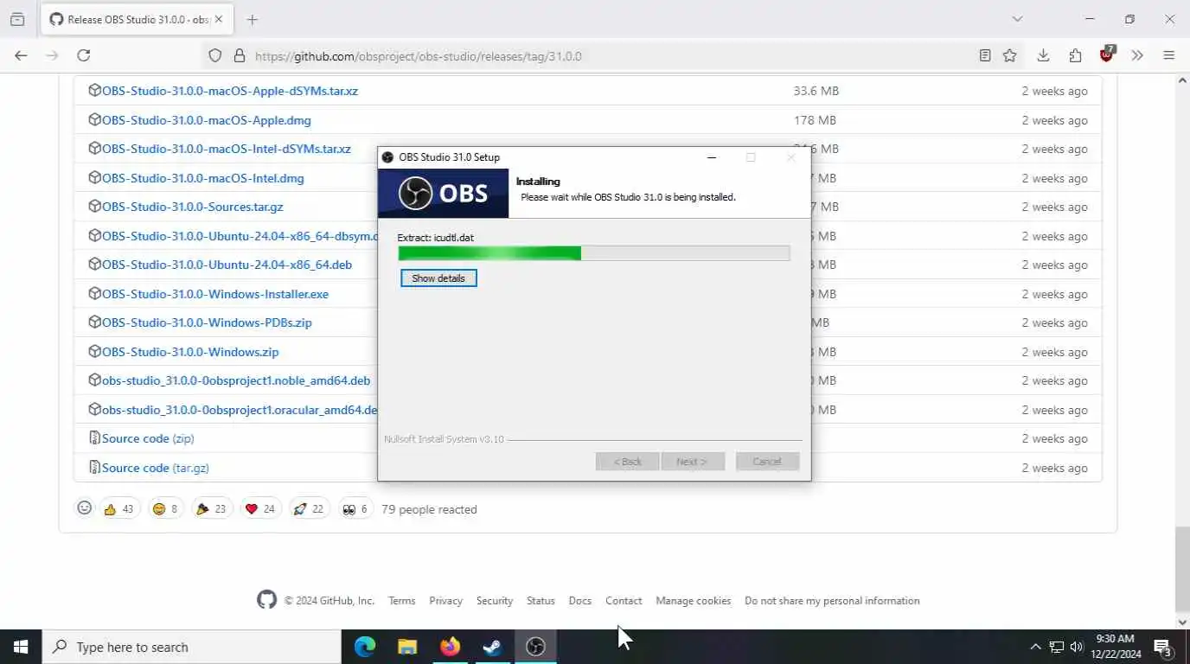Open the Security footer link
The width and height of the screenshot is (1190, 664).
point(495,601)
